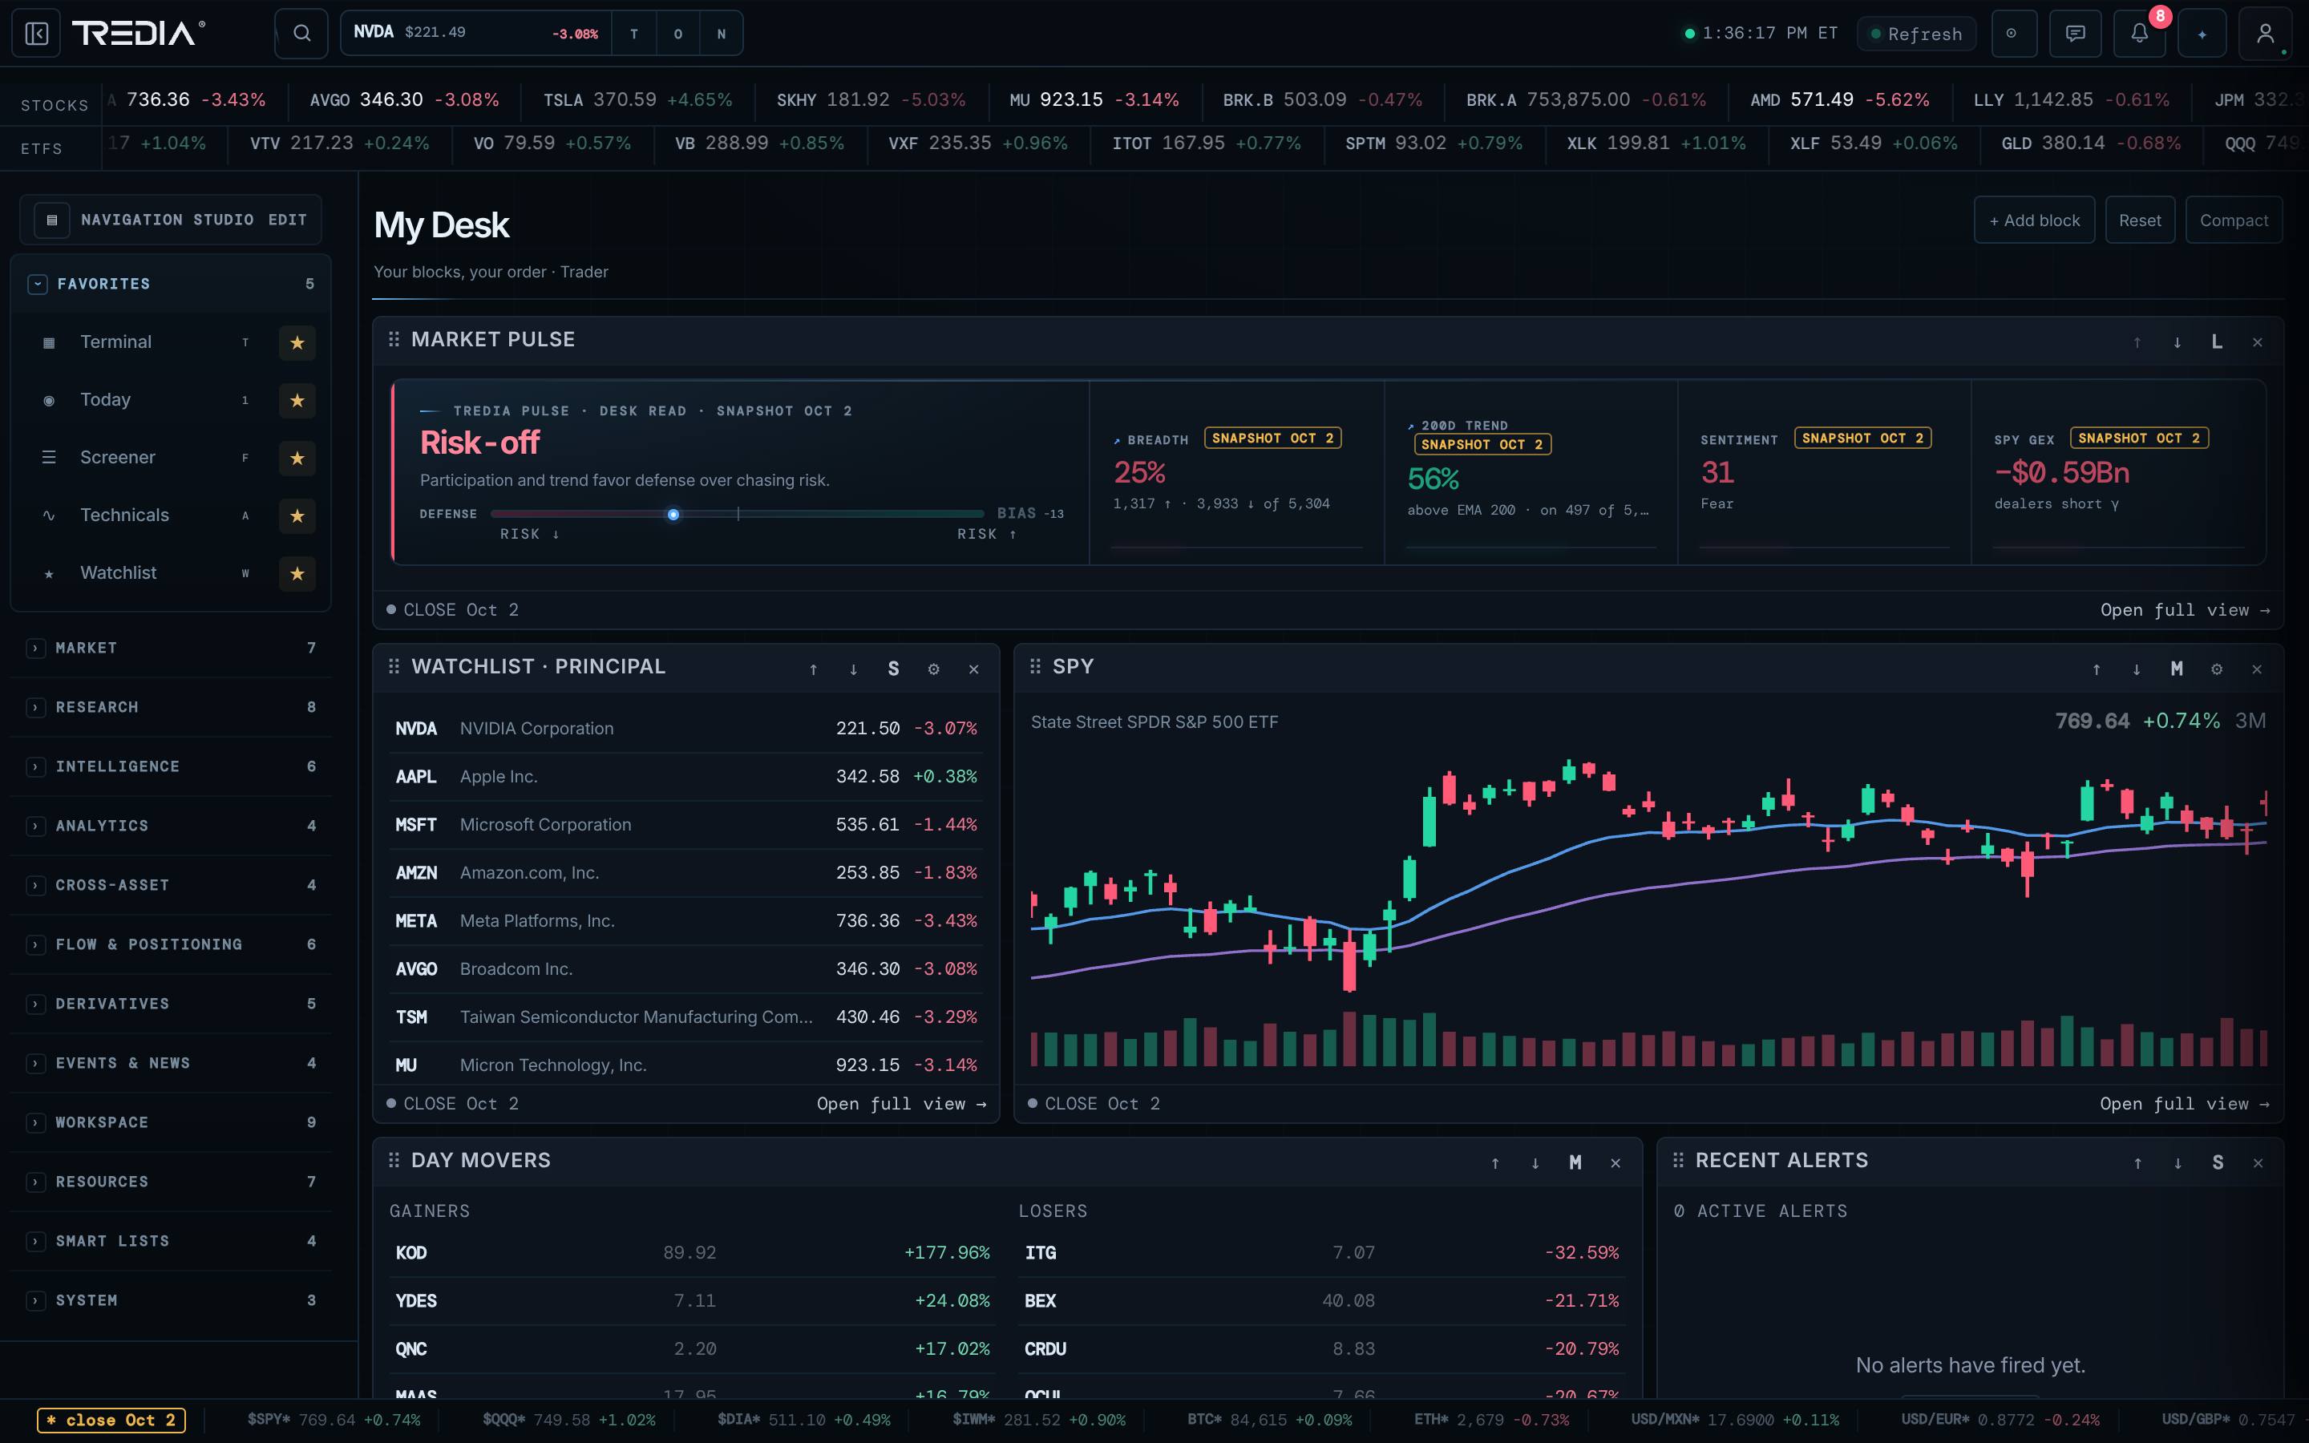This screenshot has width=2309, height=1443.
Task: Grab the Day Movers drag handle
Action: [x=394, y=1161]
